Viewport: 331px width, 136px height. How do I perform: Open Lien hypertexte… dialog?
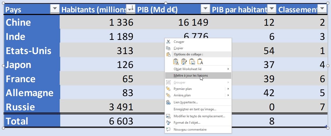click(x=198, y=102)
